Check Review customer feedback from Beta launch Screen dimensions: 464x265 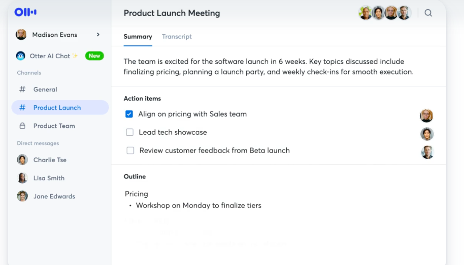tap(130, 151)
